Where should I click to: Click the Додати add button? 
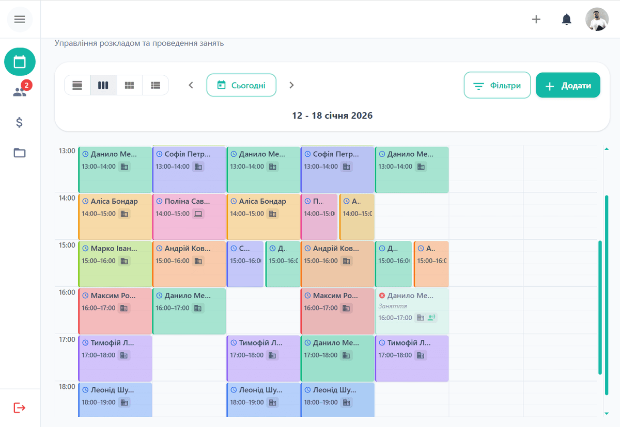(x=568, y=86)
